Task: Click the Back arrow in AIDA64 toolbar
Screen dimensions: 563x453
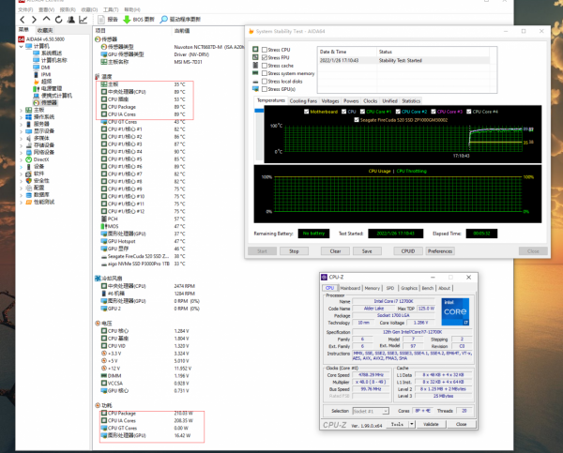Action: (23, 19)
